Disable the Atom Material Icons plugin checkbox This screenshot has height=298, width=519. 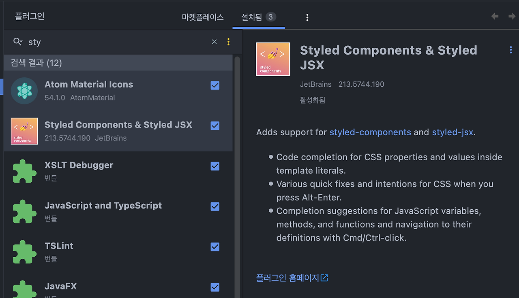coord(214,85)
